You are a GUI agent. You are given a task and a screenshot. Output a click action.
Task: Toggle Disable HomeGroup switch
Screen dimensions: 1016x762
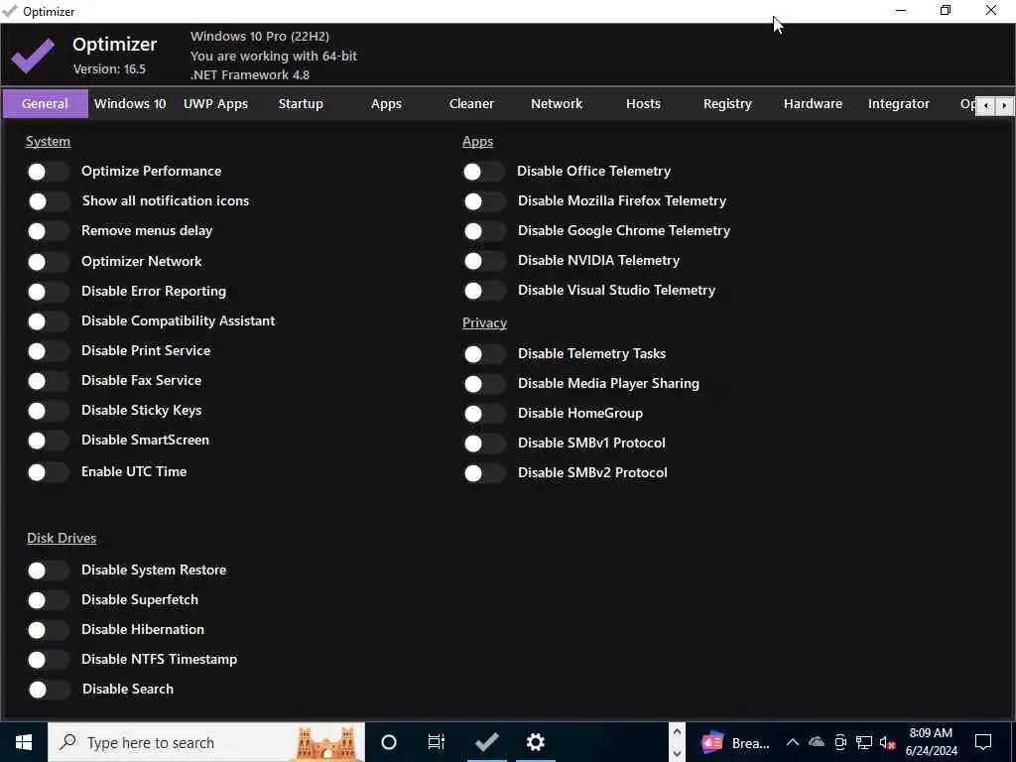point(484,414)
